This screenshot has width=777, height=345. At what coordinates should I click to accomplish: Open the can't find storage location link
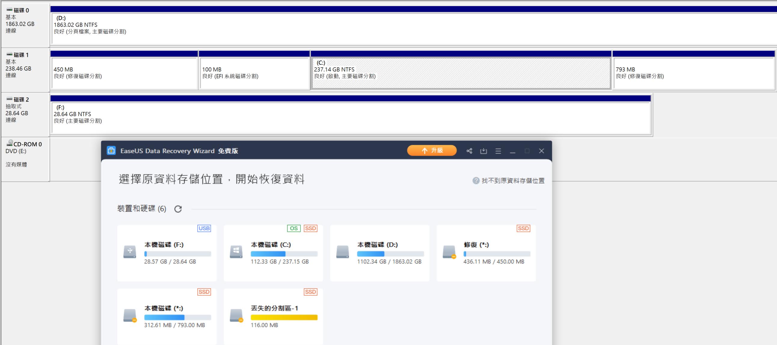[513, 181]
